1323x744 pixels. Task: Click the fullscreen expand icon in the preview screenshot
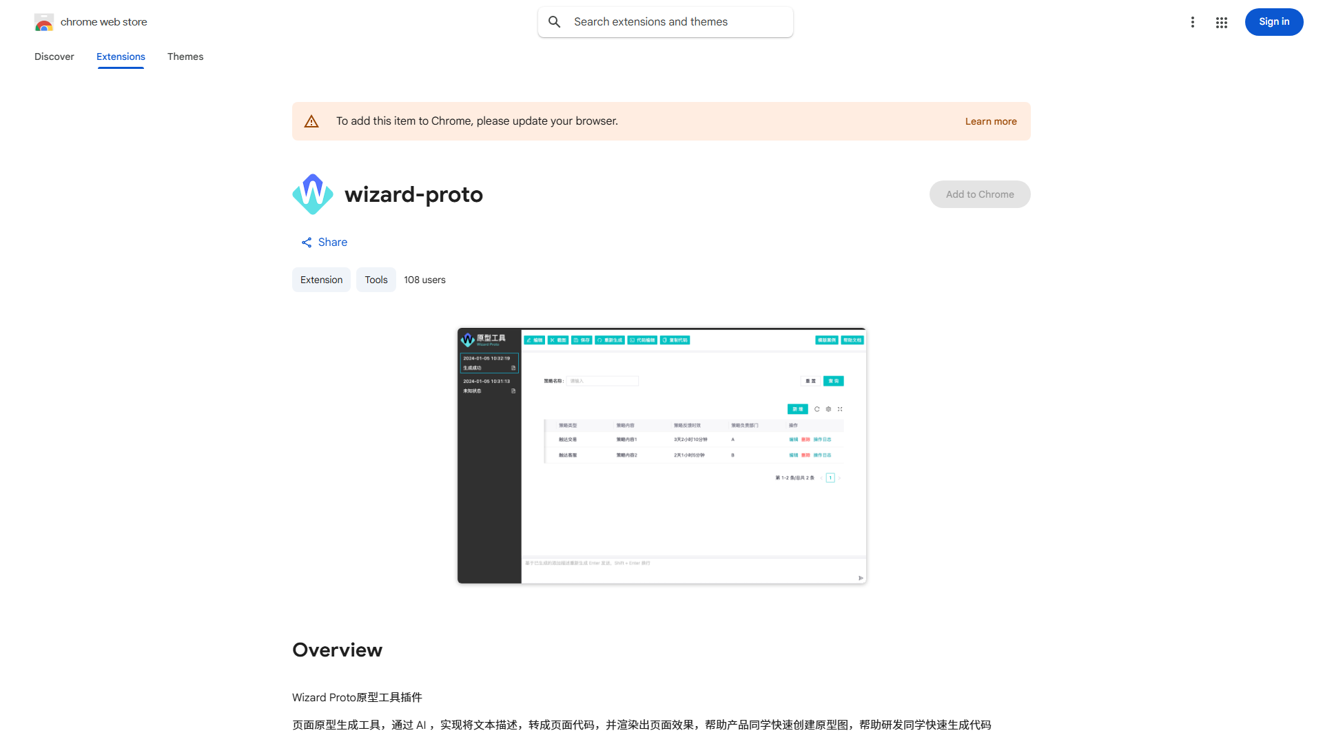pos(840,409)
